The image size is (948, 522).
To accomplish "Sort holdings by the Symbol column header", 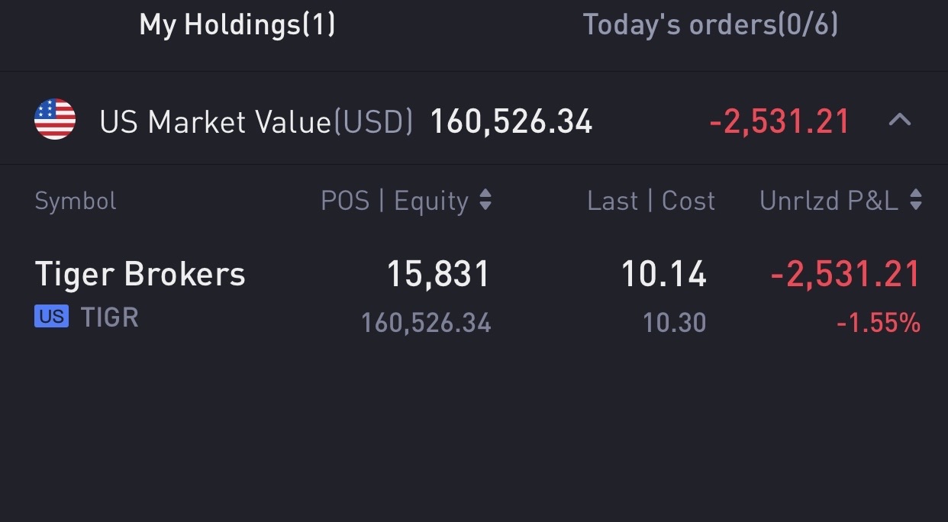I will pos(76,201).
